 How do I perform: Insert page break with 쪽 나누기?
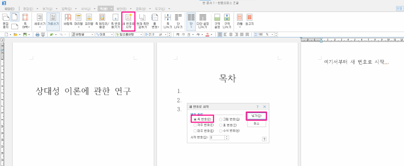tap(168, 21)
